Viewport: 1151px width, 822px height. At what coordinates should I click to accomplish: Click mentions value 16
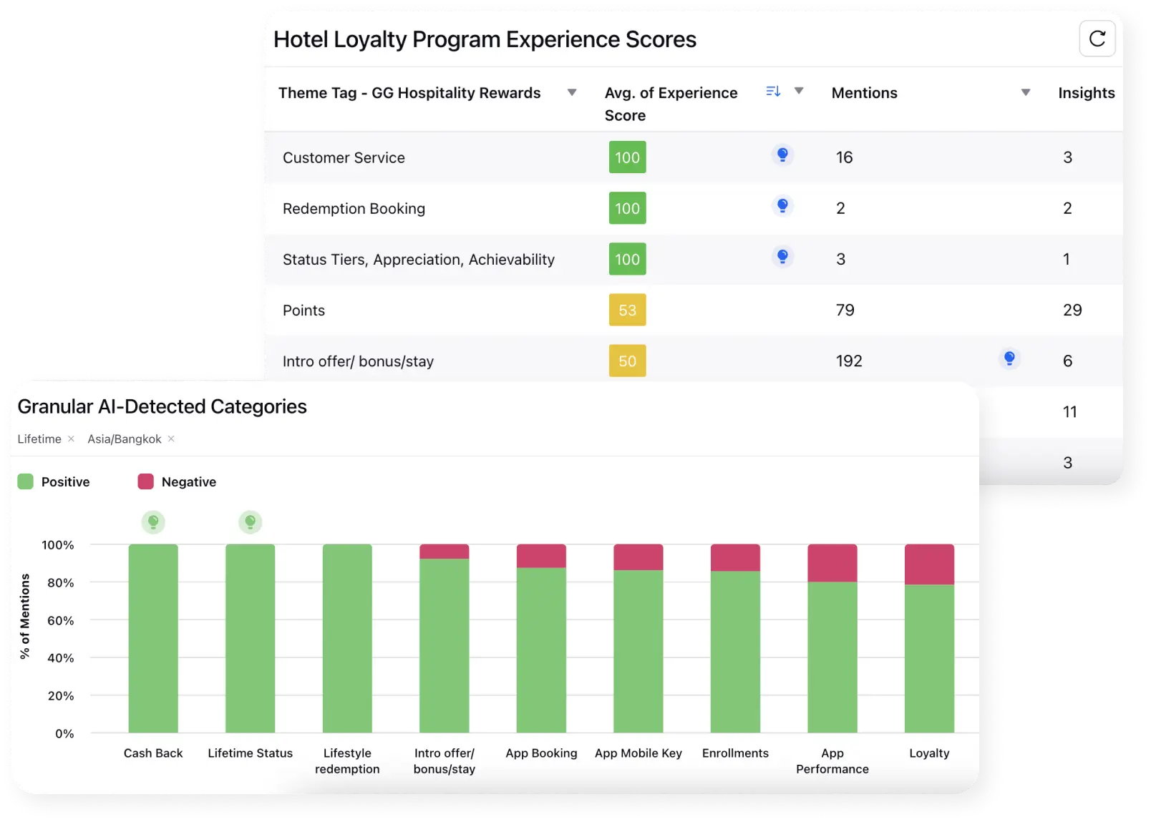tap(844, 157)
